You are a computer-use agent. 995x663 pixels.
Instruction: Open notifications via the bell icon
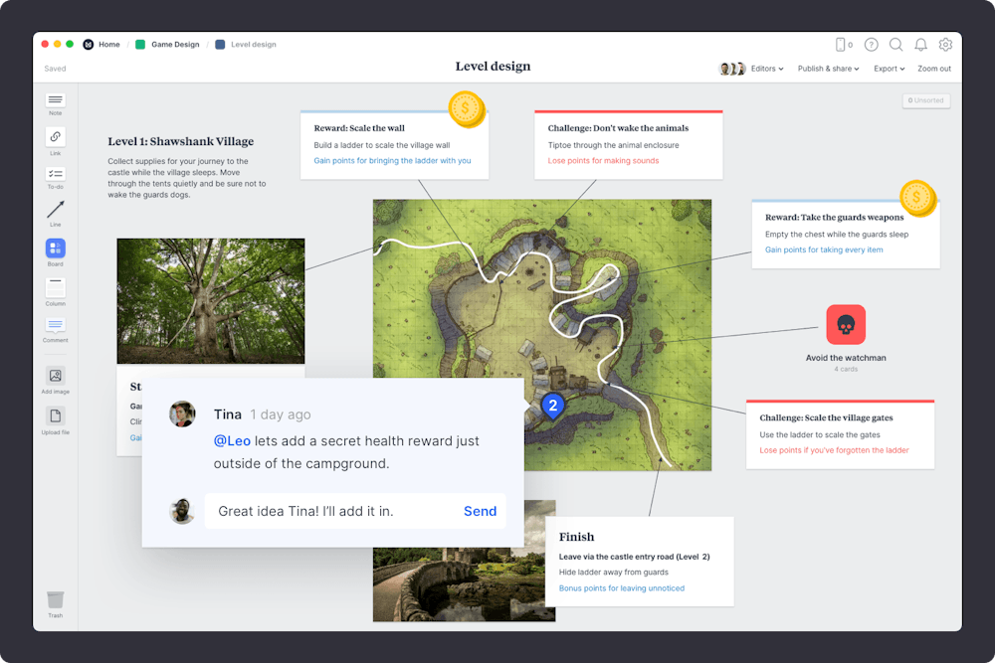point(921,45)
